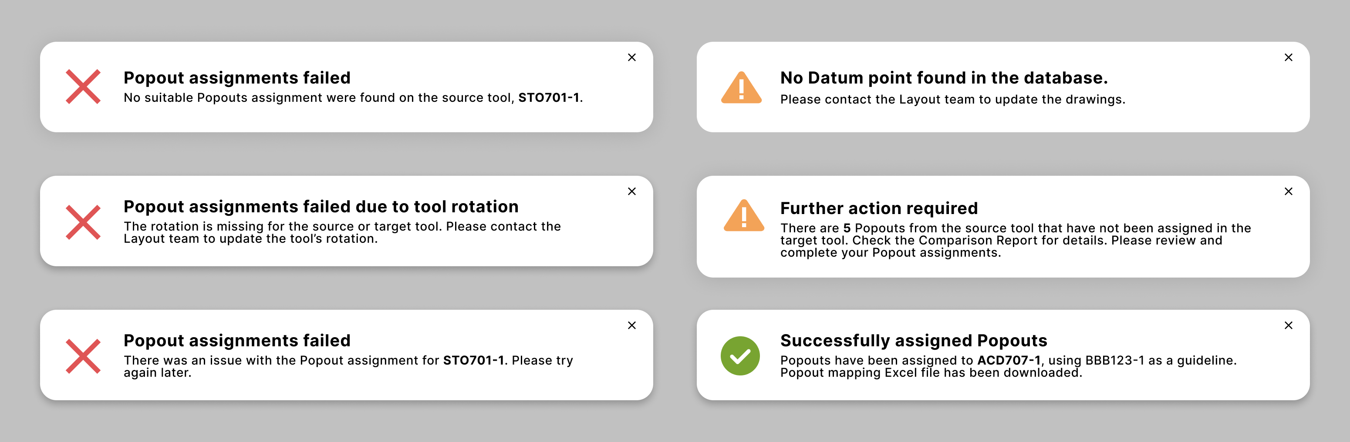Click 'Popout assignments failed due to tool rotation' title

(x=321, y=207)
